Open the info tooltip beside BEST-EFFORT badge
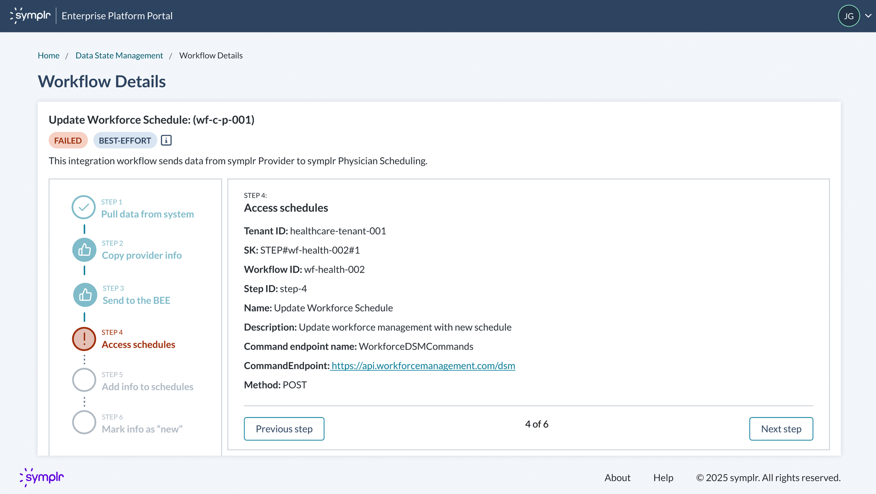 [166, 140]
